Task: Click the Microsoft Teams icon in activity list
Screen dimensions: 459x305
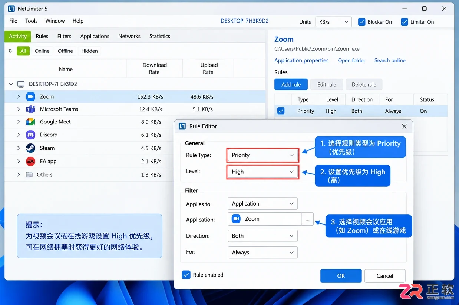Action: tap(30, 109)
